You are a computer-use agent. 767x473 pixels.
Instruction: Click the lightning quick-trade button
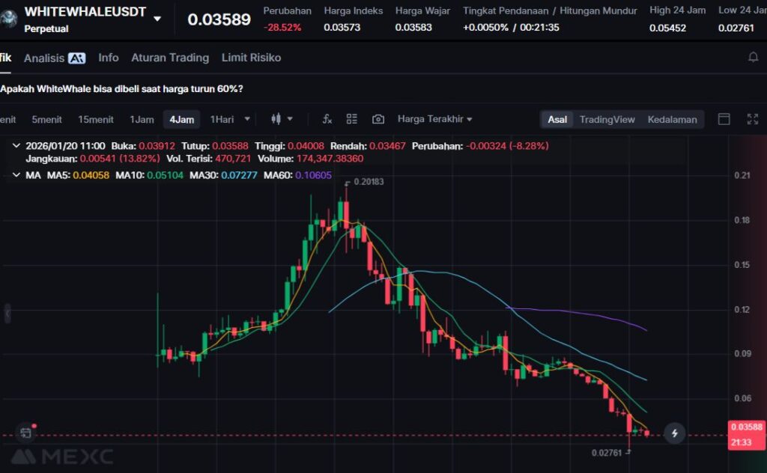pos(675,433)
